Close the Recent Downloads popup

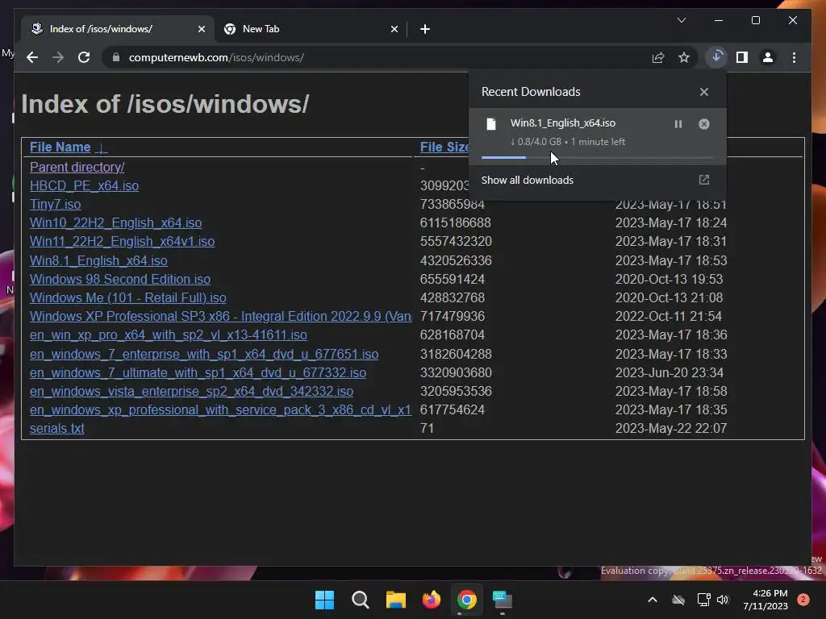point(703,92)
